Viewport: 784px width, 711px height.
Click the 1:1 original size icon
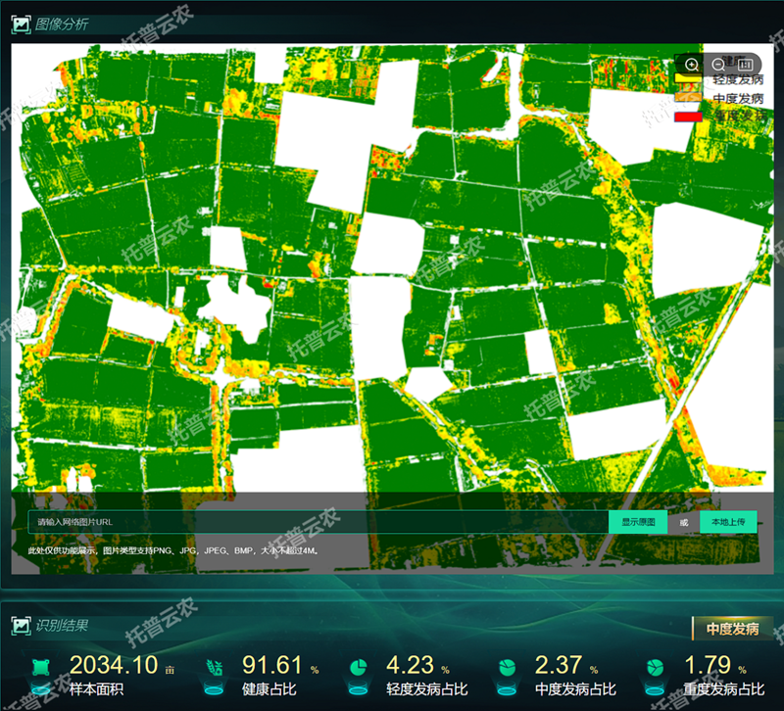click(744, 65)
